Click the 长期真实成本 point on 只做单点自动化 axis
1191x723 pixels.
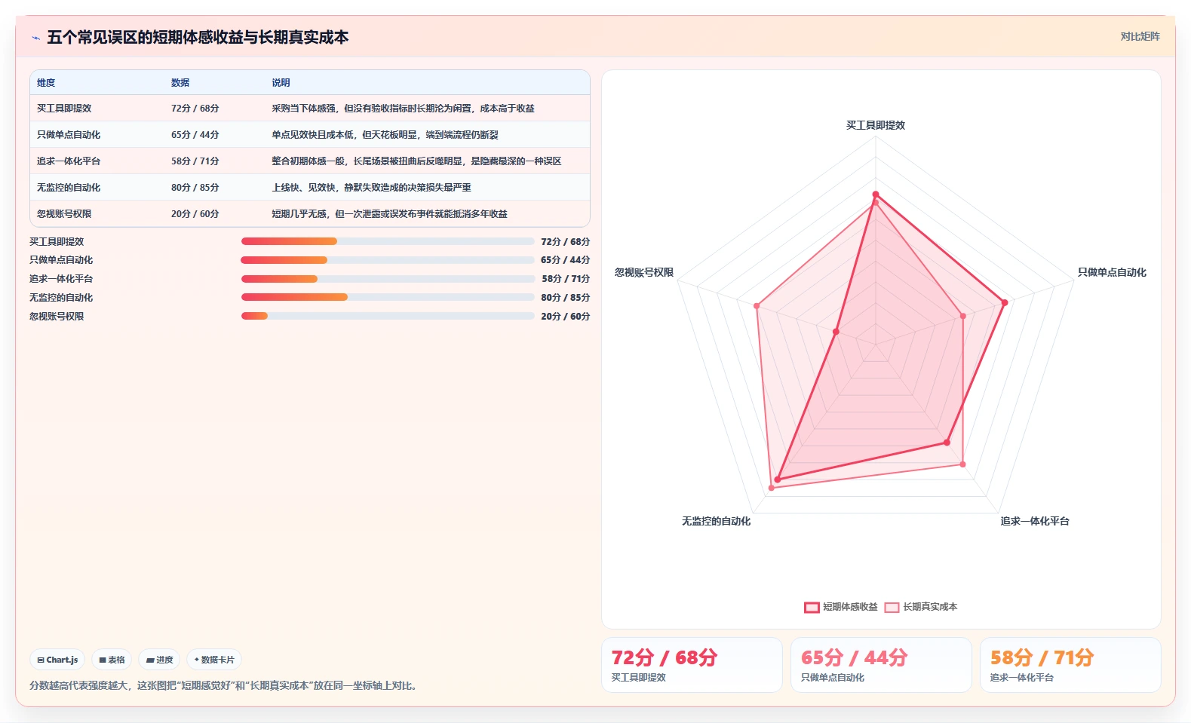(962, 317)
